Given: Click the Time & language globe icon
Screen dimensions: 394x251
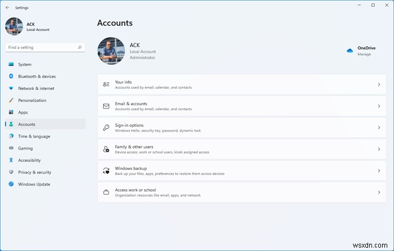Looking at the screenshot, I should tap(11, 136).
